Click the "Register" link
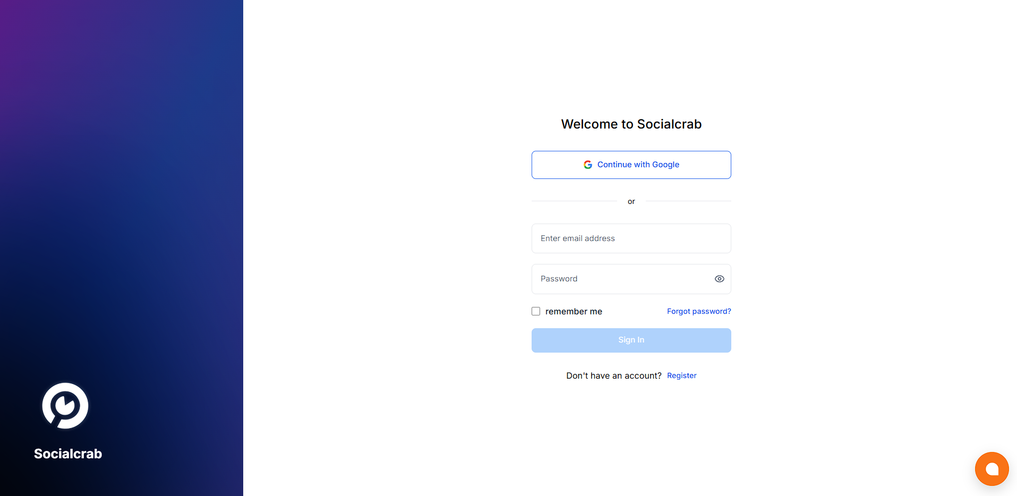1017x496 pixels. [x=681, y=375]
